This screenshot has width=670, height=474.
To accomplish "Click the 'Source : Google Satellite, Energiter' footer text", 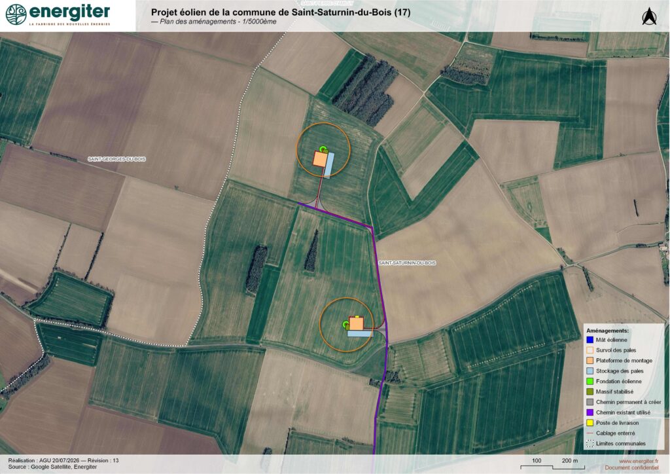I will pyautogui.click(x=52, y=467).
